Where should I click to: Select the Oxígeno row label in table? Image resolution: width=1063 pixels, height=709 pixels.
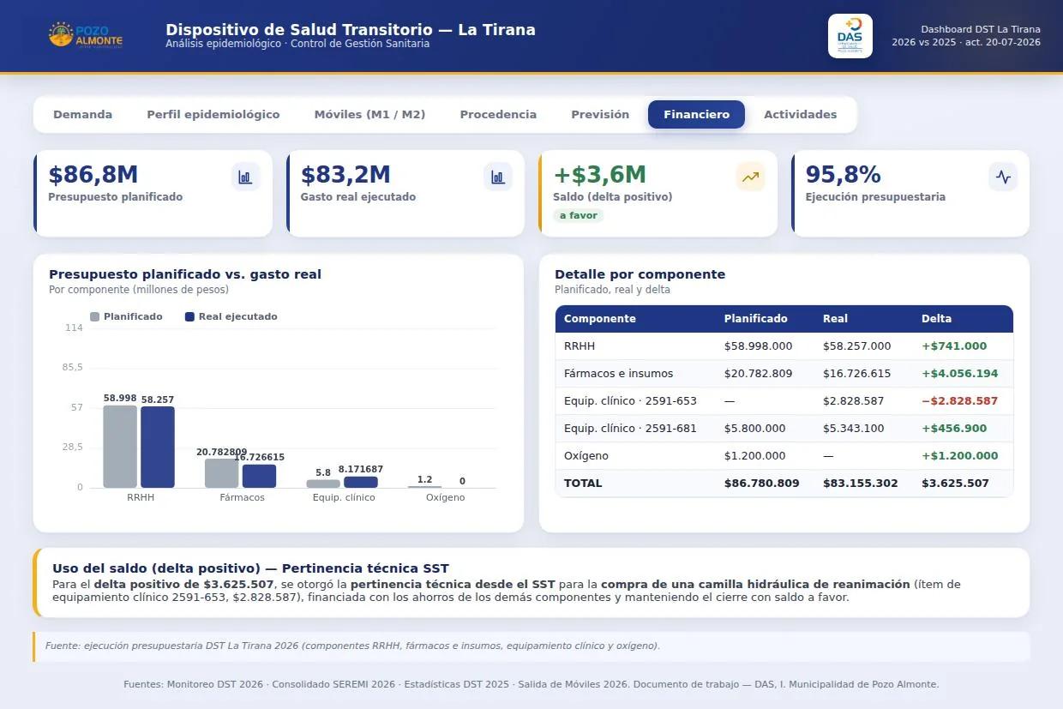pos(586,456)
